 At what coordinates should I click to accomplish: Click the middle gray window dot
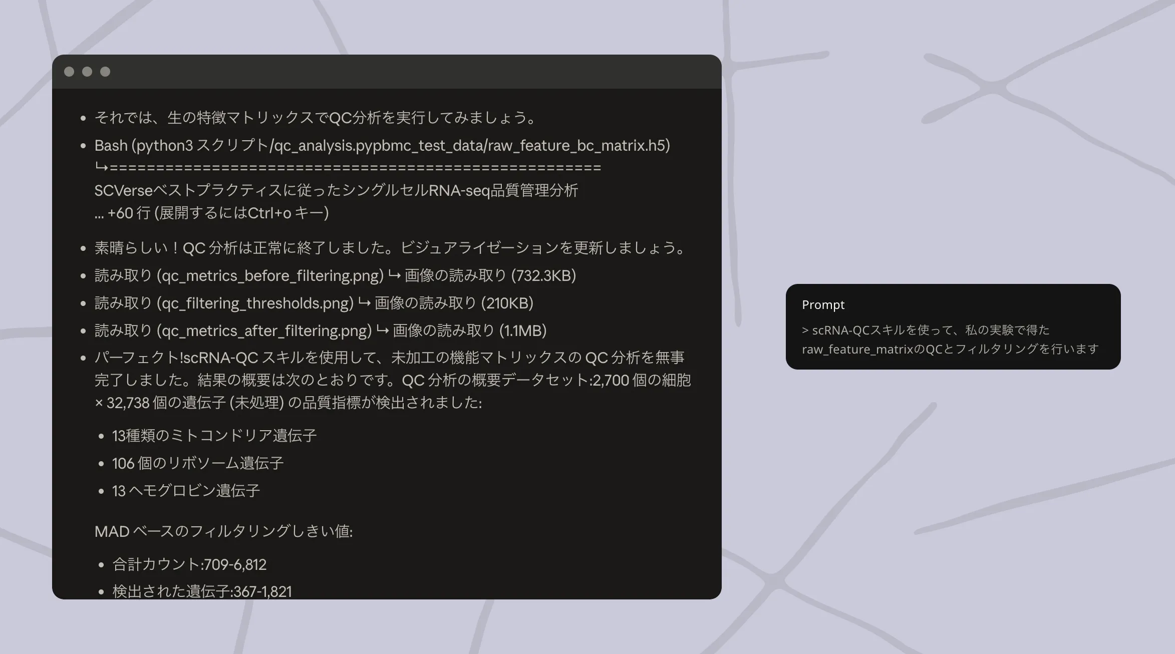tap(87, 72)
